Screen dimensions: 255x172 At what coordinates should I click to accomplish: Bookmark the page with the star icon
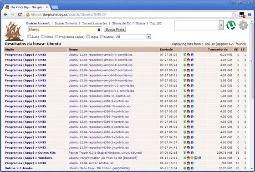(x=234, y=15)
